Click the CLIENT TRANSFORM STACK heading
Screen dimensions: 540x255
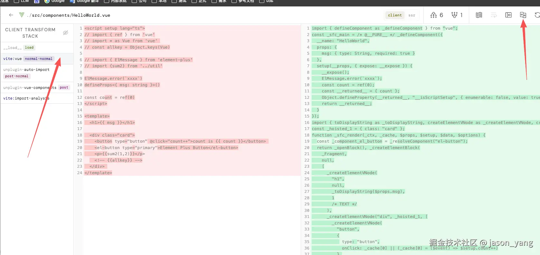(30, 33)
